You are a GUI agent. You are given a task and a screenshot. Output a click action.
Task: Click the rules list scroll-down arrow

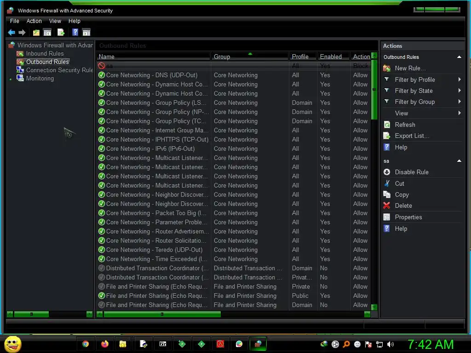374,307
